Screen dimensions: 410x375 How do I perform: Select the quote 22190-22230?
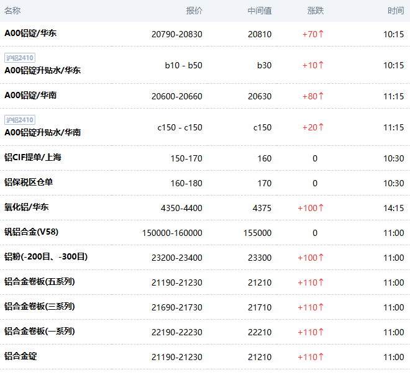coord(177,332)
